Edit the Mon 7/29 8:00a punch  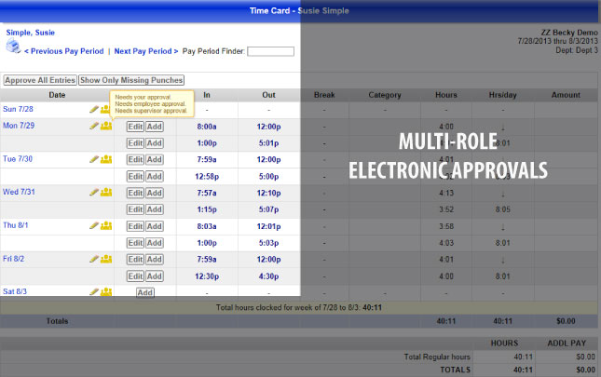pos(135,126)
